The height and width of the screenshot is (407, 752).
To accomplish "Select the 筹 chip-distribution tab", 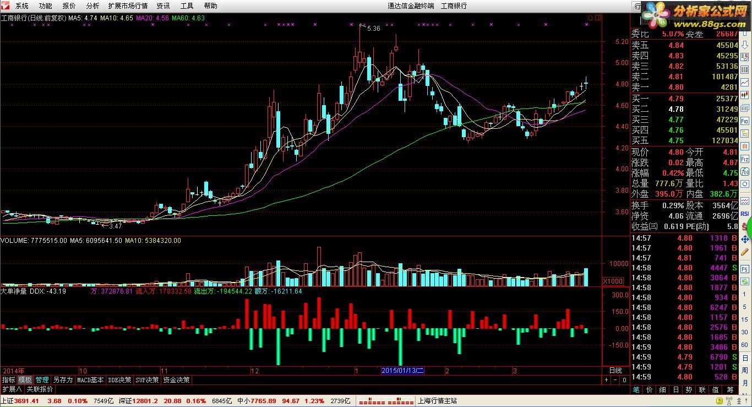I will tap(729, 389).
